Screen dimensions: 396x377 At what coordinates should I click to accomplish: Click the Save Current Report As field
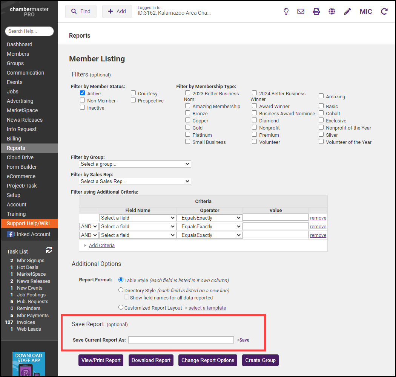coord(181,340)
